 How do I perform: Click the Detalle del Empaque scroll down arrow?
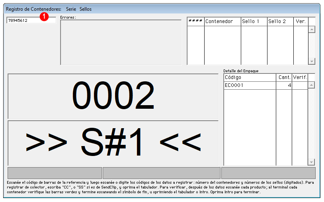coord(311,162)
